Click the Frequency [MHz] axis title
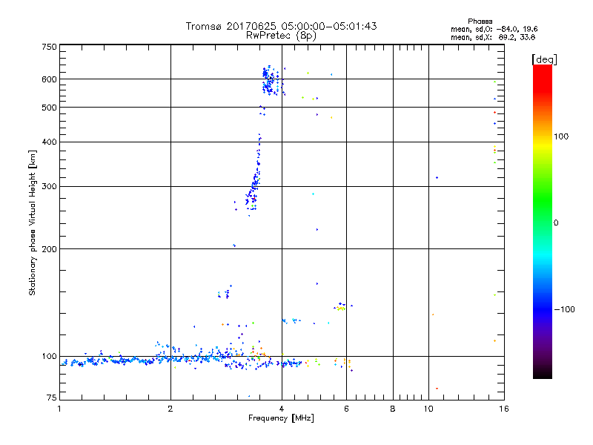The width and height of the screenshot is (593, 445). point(281,420)
